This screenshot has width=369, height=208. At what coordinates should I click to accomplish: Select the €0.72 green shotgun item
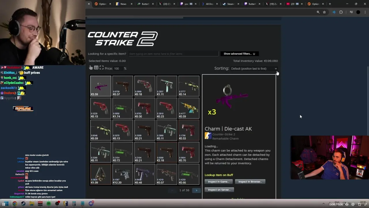123,152
